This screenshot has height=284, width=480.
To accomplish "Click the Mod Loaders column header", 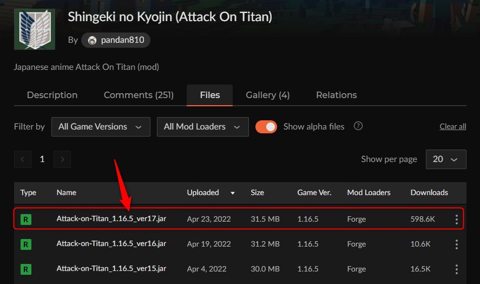I will click(x=369, y=192).
